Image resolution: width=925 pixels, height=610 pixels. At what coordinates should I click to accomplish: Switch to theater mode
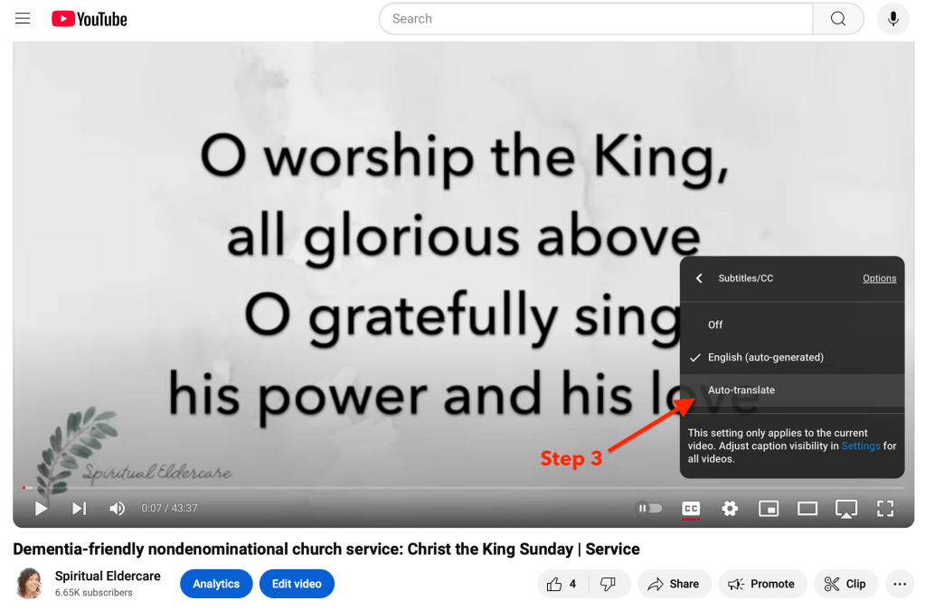point(807,508)
